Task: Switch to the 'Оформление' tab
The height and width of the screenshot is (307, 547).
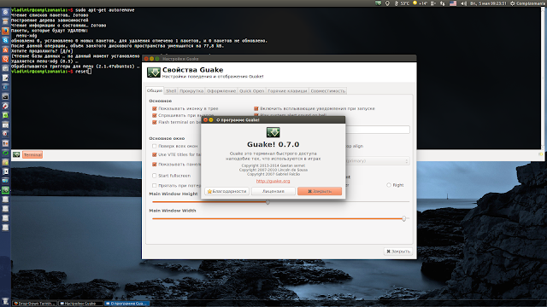Action: (221, 91)
